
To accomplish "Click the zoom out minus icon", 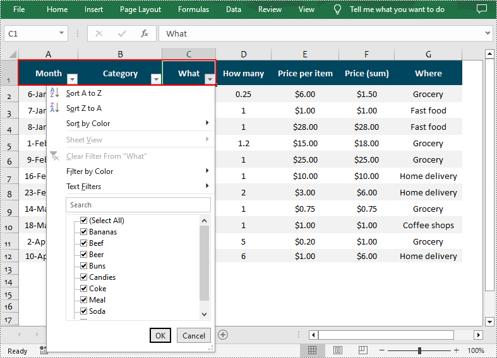I will pos(382,350).
